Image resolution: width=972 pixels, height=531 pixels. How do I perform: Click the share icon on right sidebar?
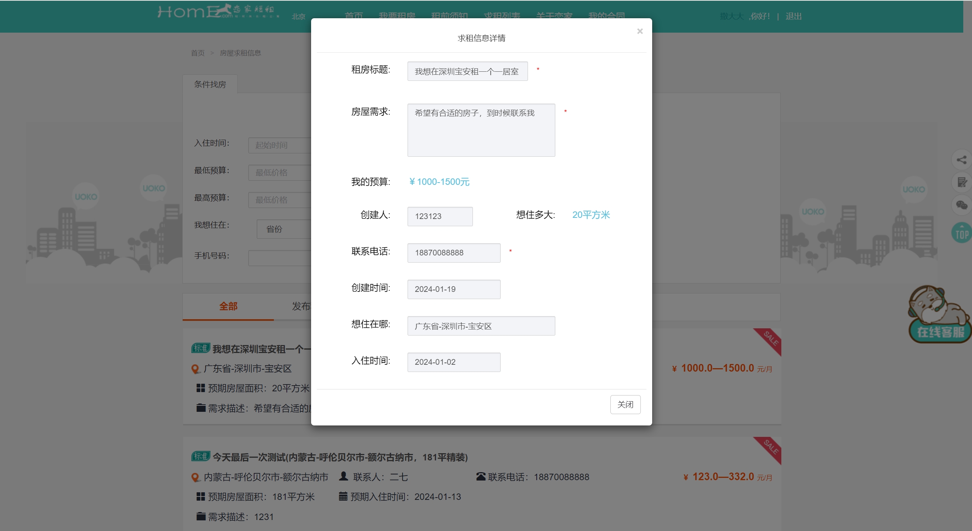961,160
